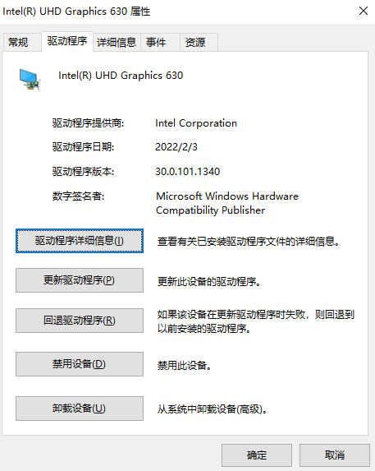
Task: Switch to the 常规 tab
Action: 18,43
